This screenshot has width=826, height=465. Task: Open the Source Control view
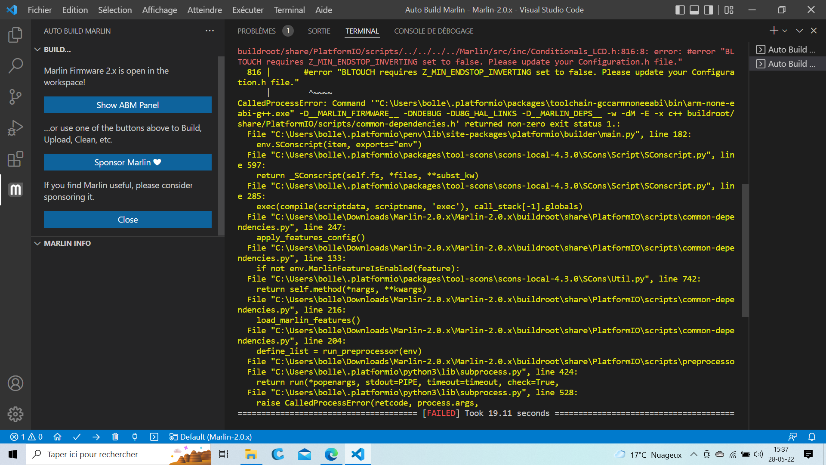click(15, 97)
